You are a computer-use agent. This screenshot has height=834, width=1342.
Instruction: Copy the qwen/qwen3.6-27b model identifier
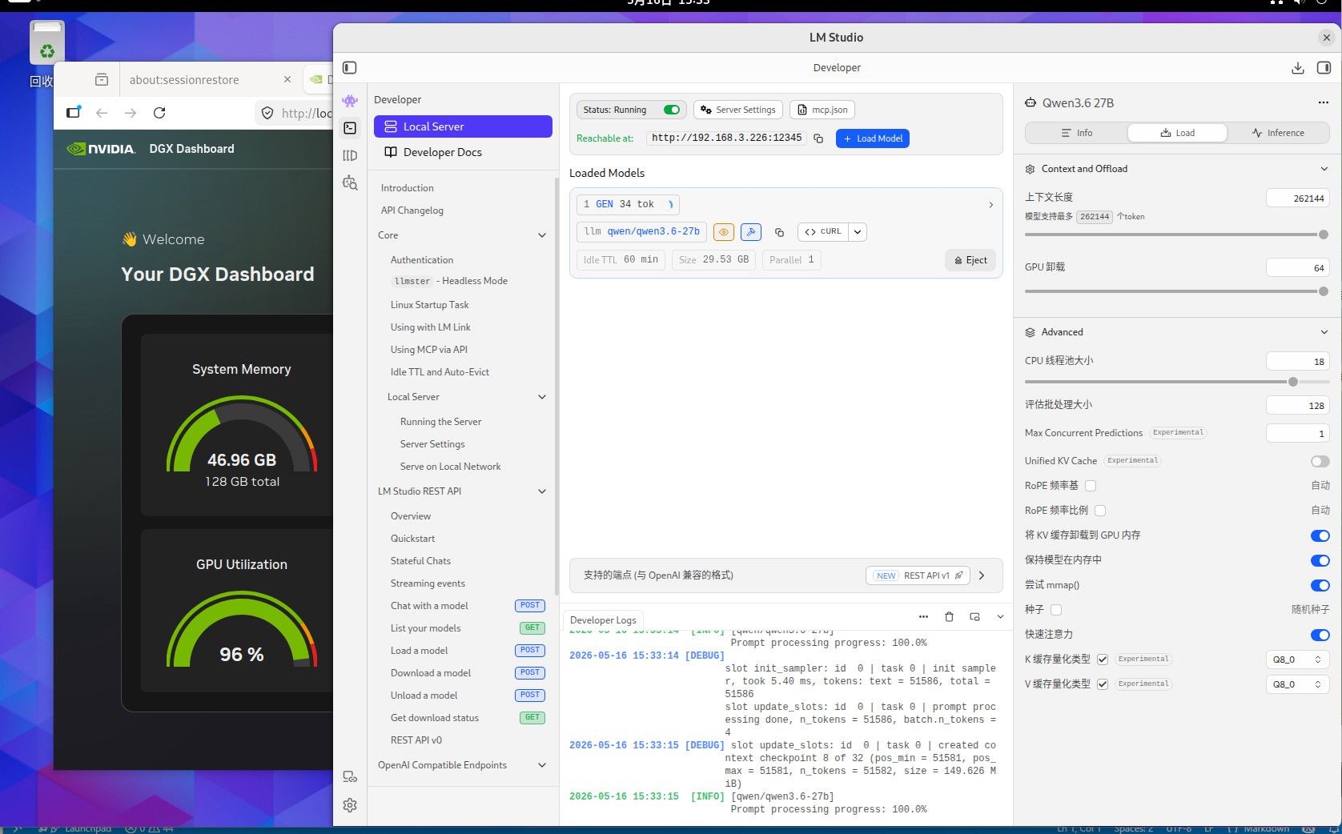(779, 232)
